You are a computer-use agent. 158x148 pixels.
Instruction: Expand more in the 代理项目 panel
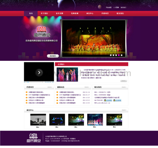50,87
